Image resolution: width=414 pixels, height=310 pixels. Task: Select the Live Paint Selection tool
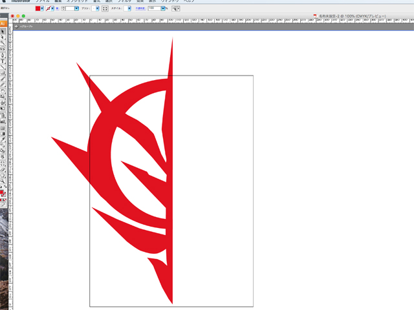3,156
